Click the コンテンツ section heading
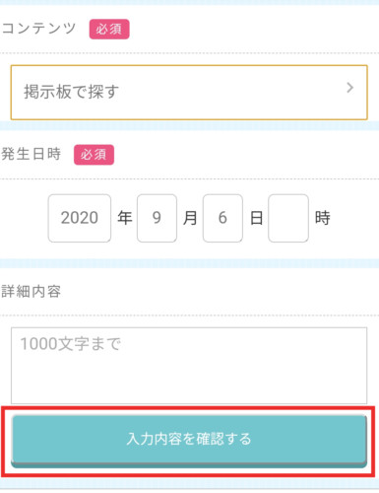Screen dimensions: 379x493 point(38,29)
